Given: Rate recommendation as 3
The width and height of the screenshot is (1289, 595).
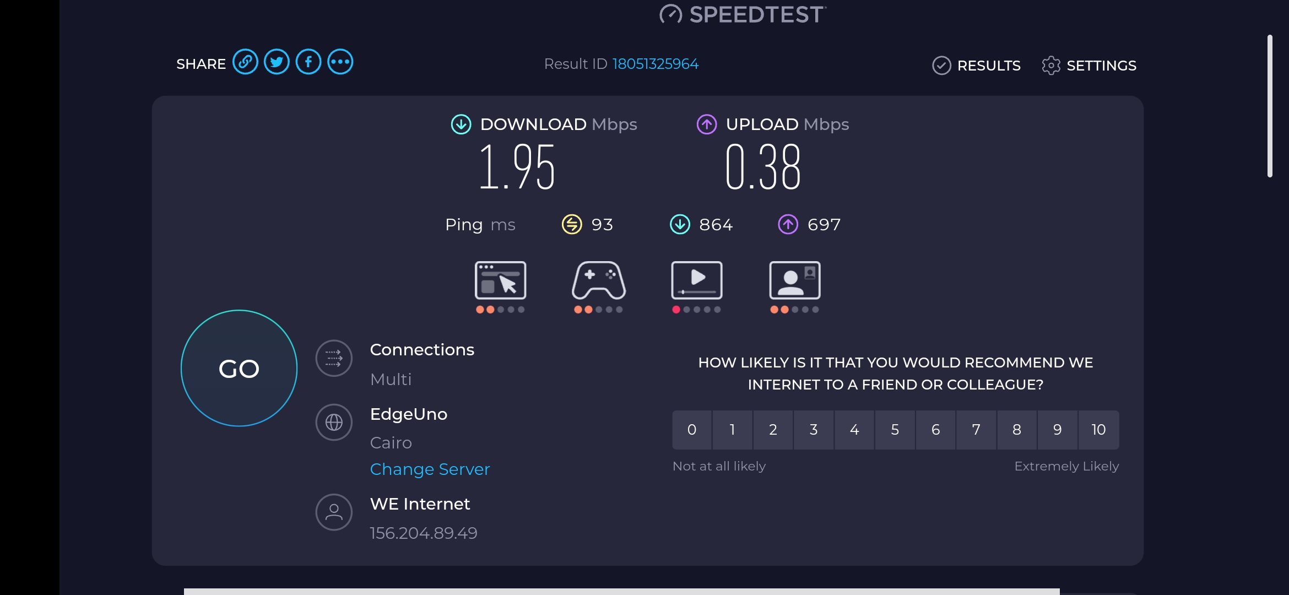Looking at the screenshot, I should [814, 430].
